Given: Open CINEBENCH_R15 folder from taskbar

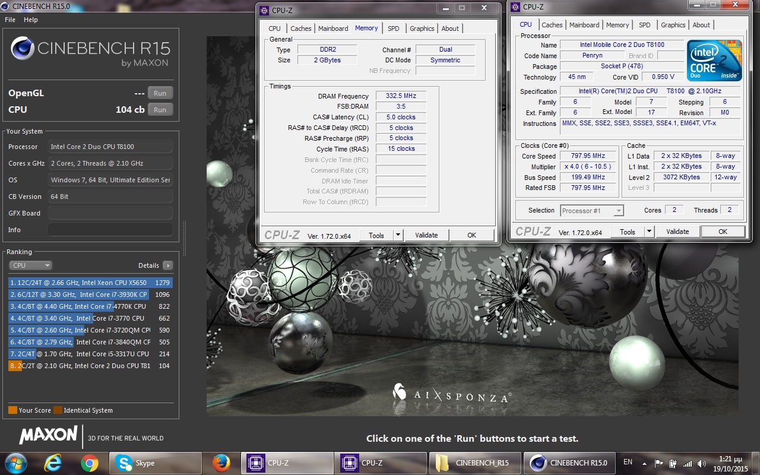Looking at the screenshot, I should 474,463.
